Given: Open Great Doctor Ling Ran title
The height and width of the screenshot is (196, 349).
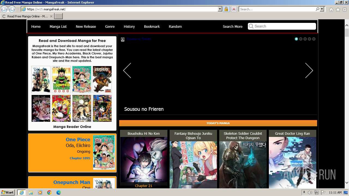Looking at the screenshot, I should (x=293, y=133).
